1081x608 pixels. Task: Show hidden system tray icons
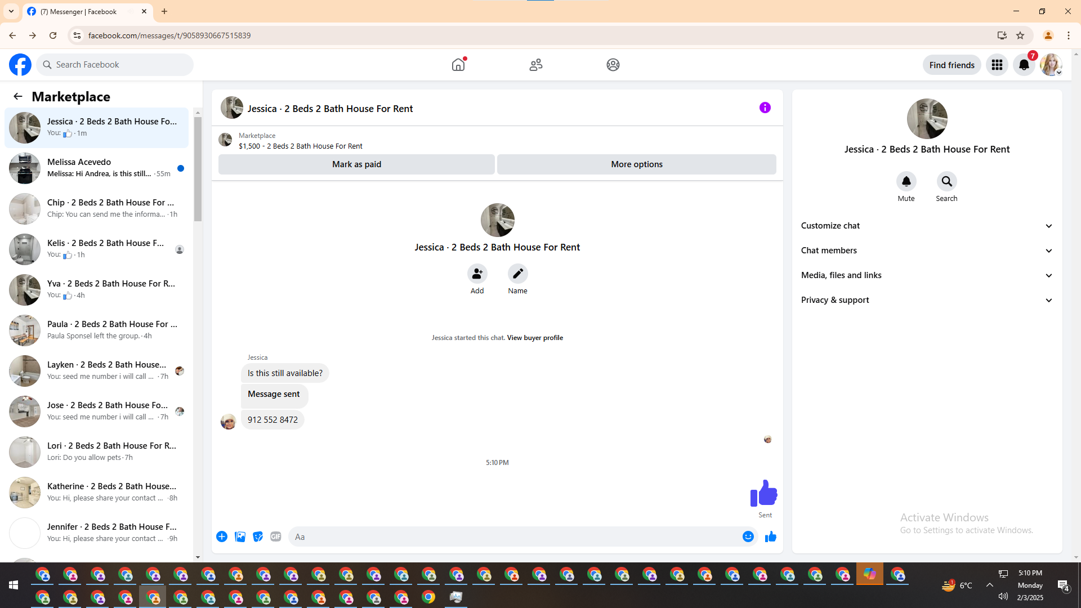coord(989,585)
